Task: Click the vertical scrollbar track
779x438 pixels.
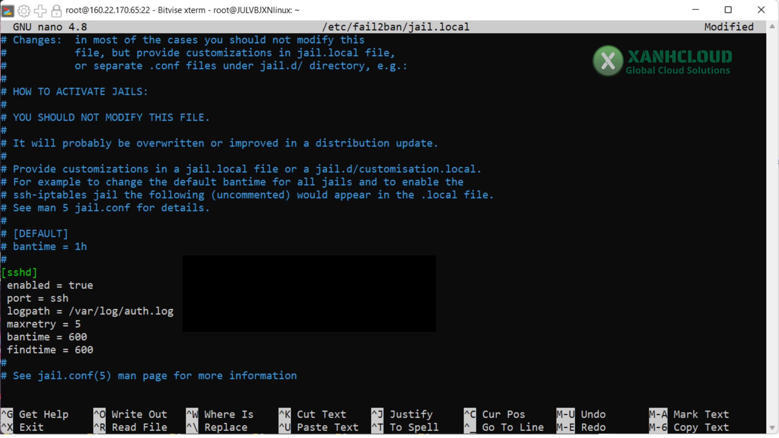Action: tap(773, 213)
